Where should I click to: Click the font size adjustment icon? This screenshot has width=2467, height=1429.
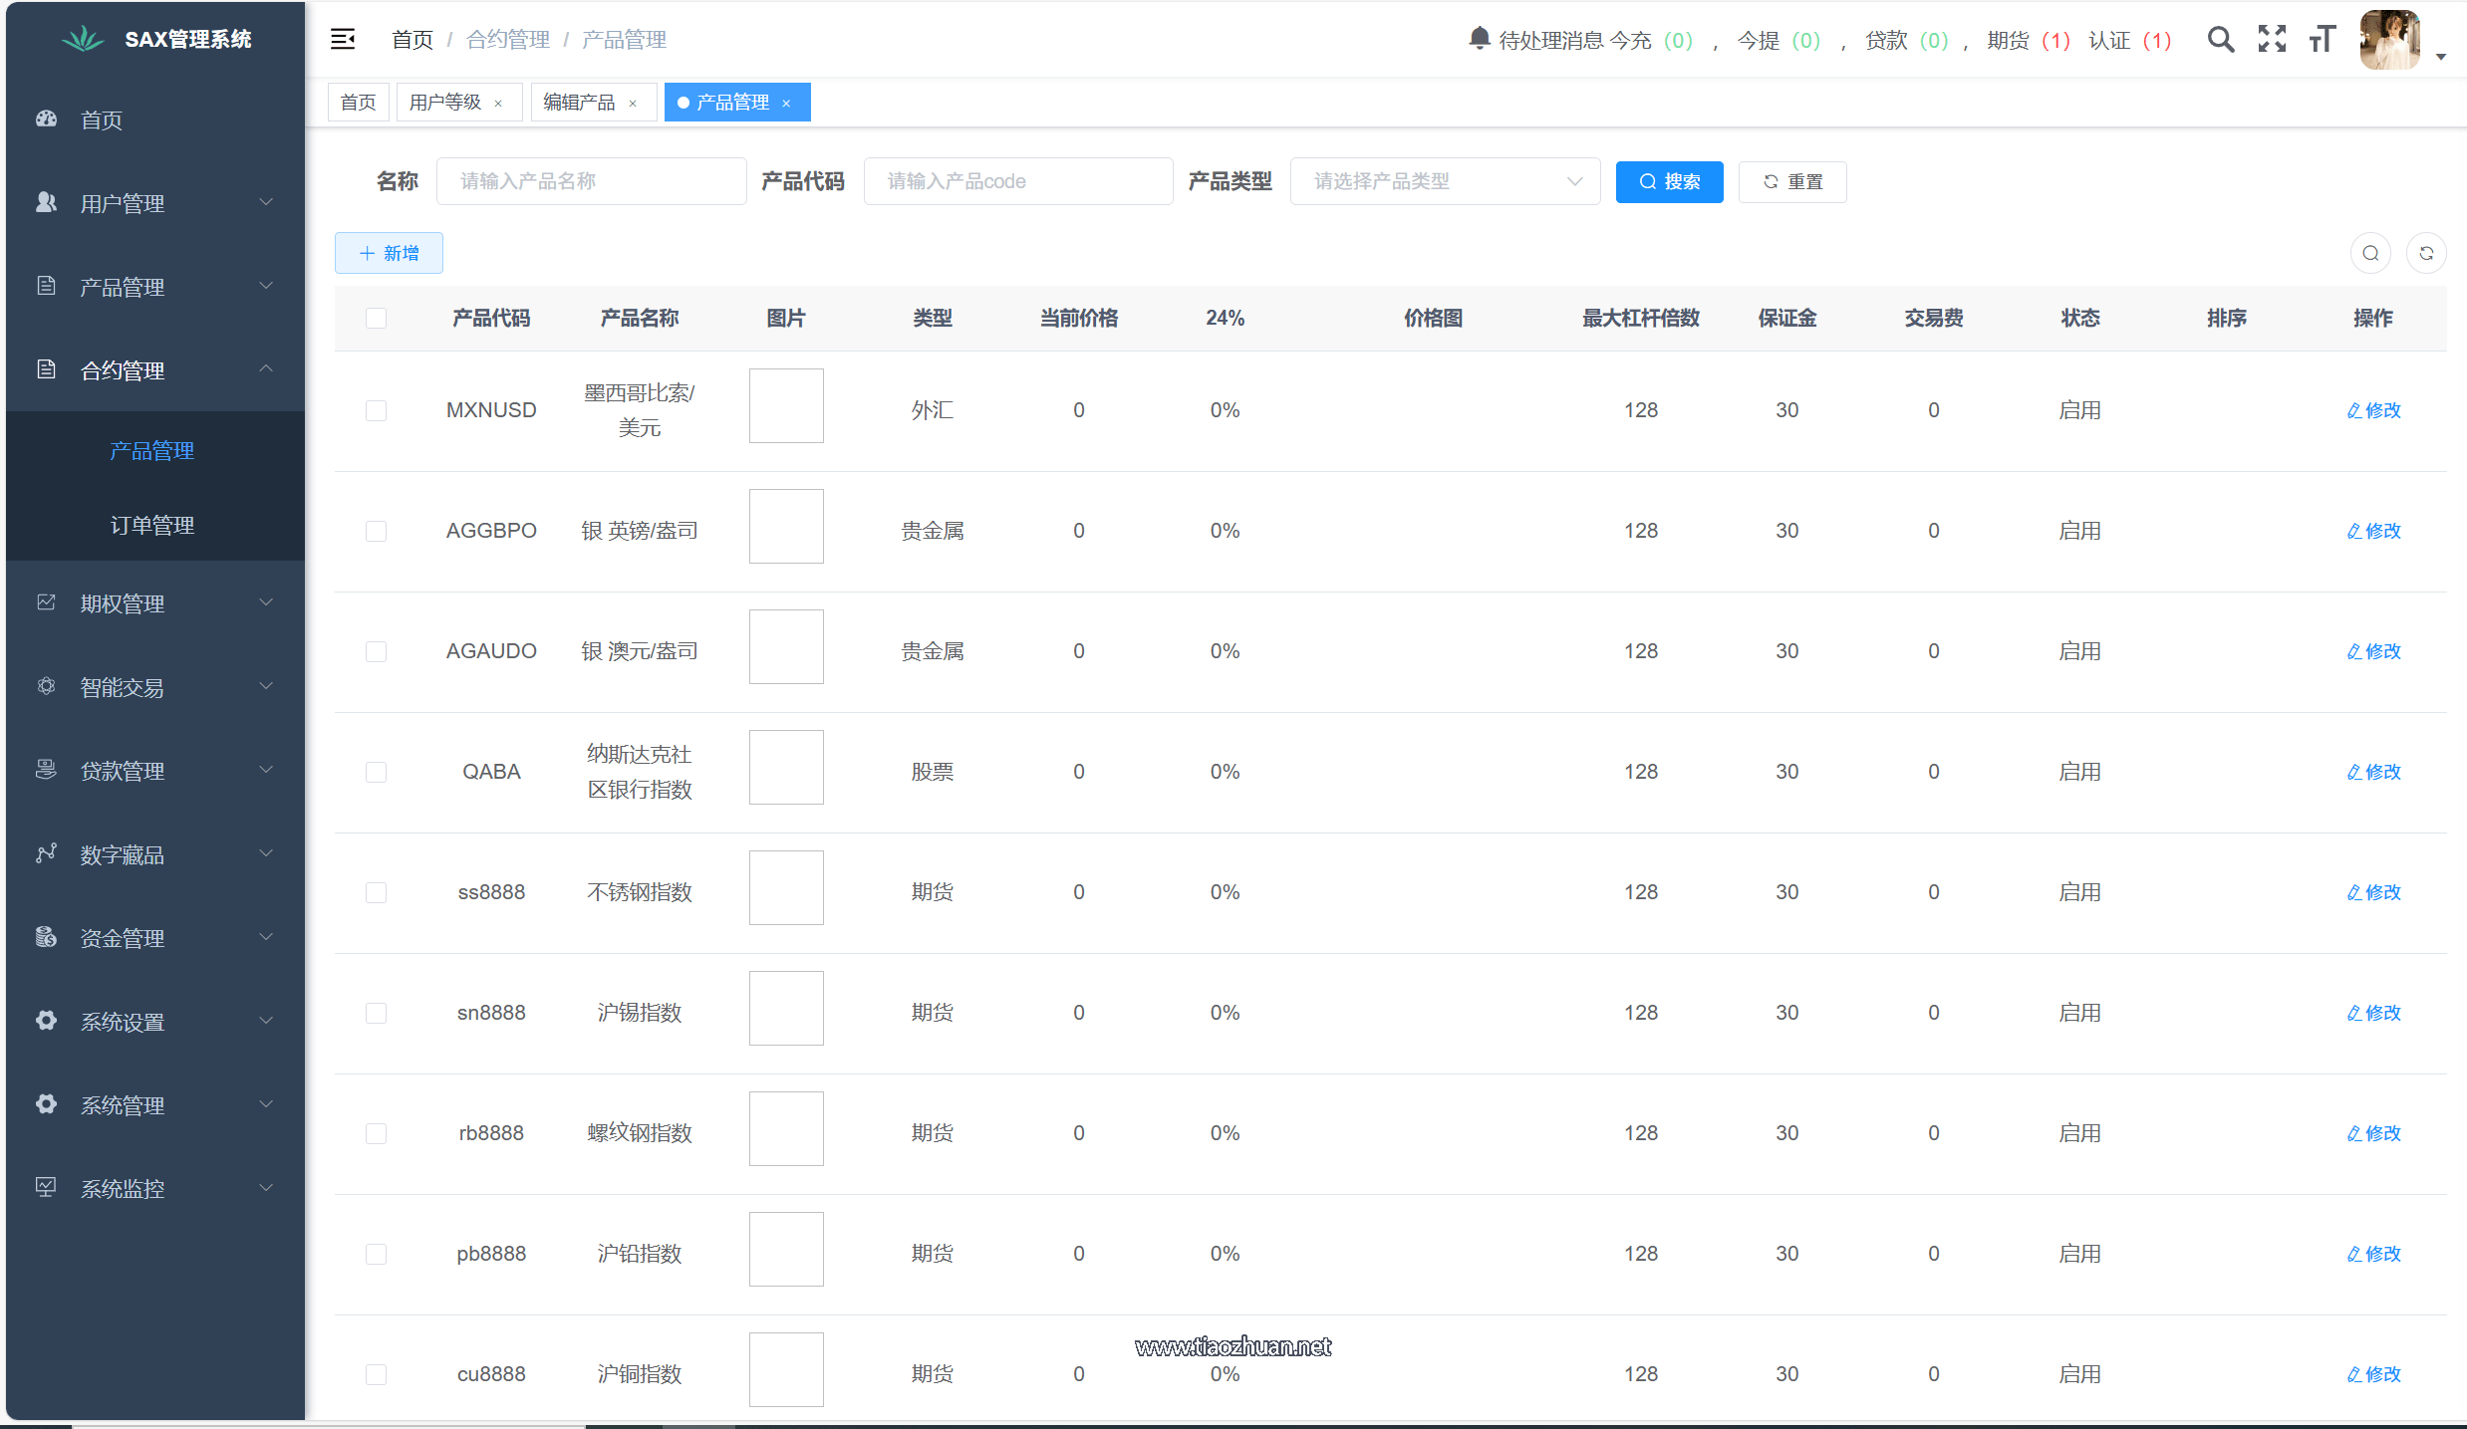pos(2322,40)
